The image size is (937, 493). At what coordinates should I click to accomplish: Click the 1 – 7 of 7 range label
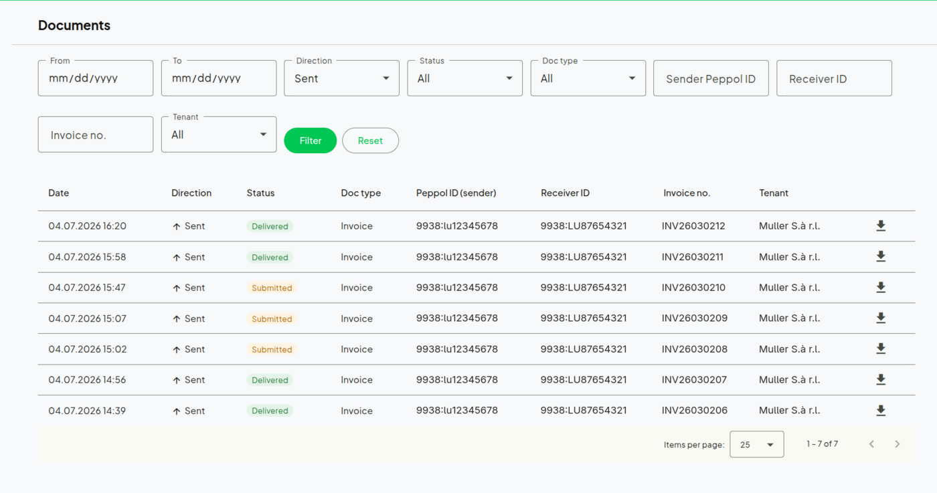coord(822,444)
